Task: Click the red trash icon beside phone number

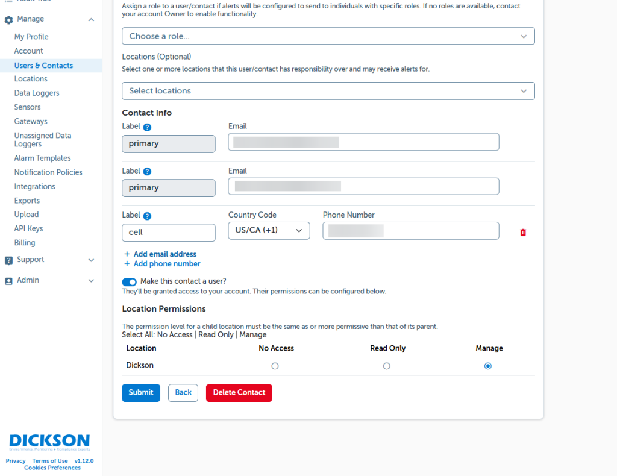Action: click(x=523, y=232)
